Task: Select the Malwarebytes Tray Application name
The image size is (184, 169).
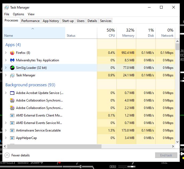Action: click(x=37, y=60)
